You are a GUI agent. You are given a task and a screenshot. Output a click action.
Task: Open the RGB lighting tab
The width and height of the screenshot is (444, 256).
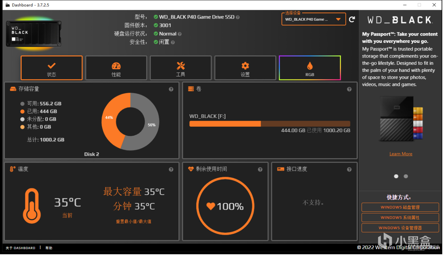tap(310, 68)
